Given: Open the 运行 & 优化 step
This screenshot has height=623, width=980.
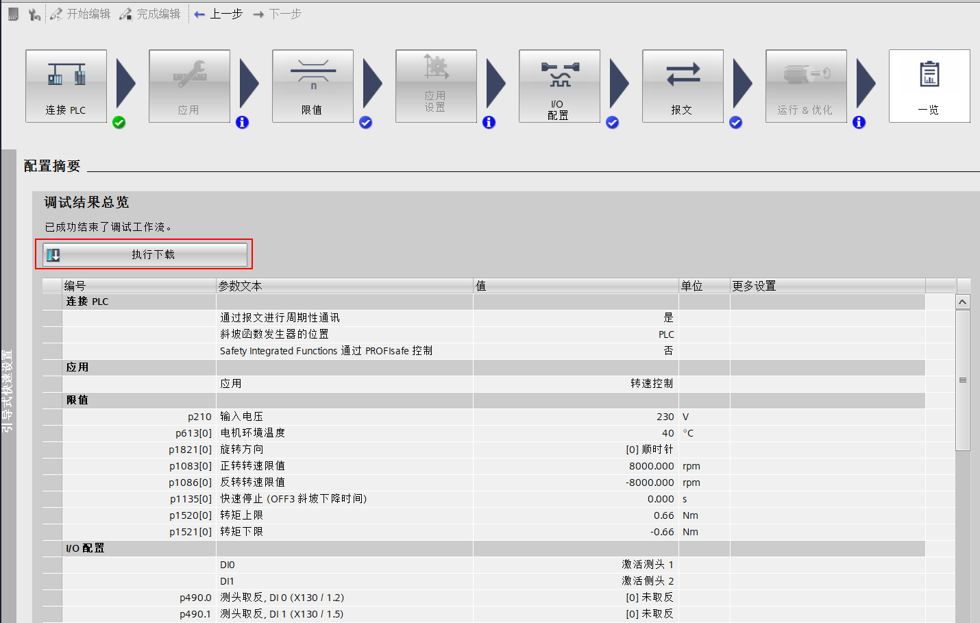Looking at the screenshot, I should 806,86.
